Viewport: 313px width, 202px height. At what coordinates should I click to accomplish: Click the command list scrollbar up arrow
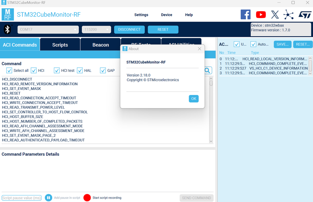coord(211,79)
